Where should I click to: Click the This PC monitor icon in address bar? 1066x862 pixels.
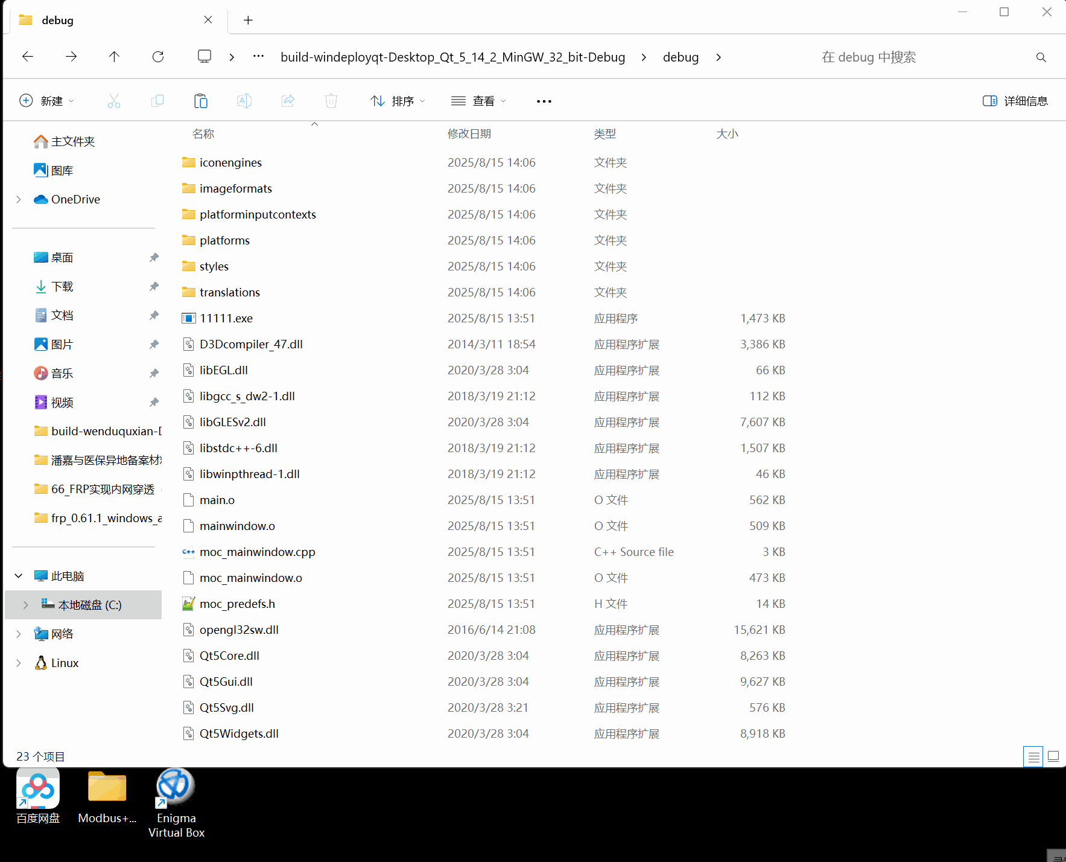tap(205, 57)
